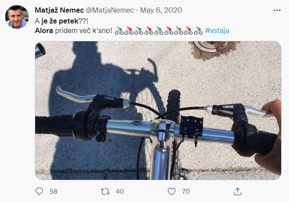Click the 40 retweets count
Image resolution: width=289 pixels, height=202 pixels.
pos(120,191)
